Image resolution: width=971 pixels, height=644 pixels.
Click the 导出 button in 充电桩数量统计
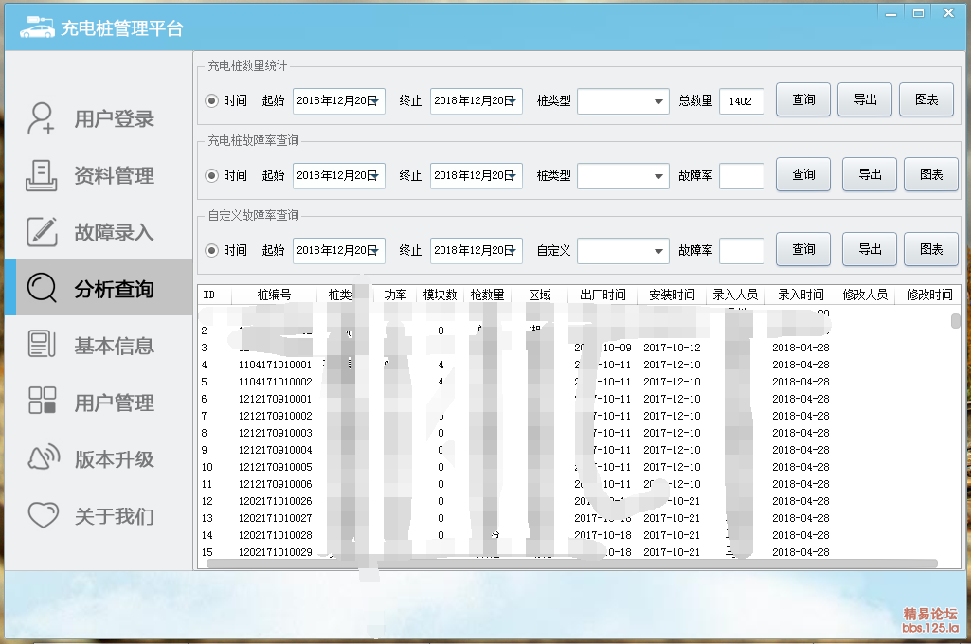coord(865,99)
